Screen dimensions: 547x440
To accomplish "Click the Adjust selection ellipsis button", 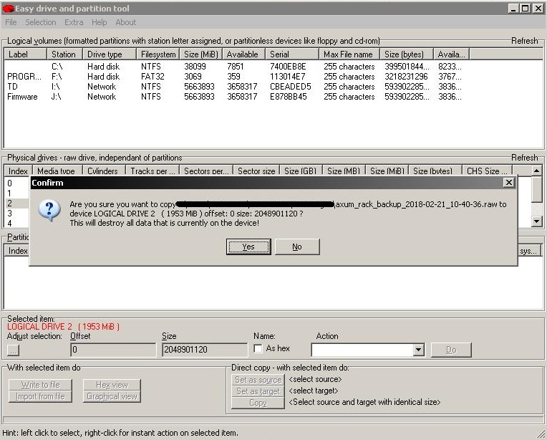I will tap(13, 350).
